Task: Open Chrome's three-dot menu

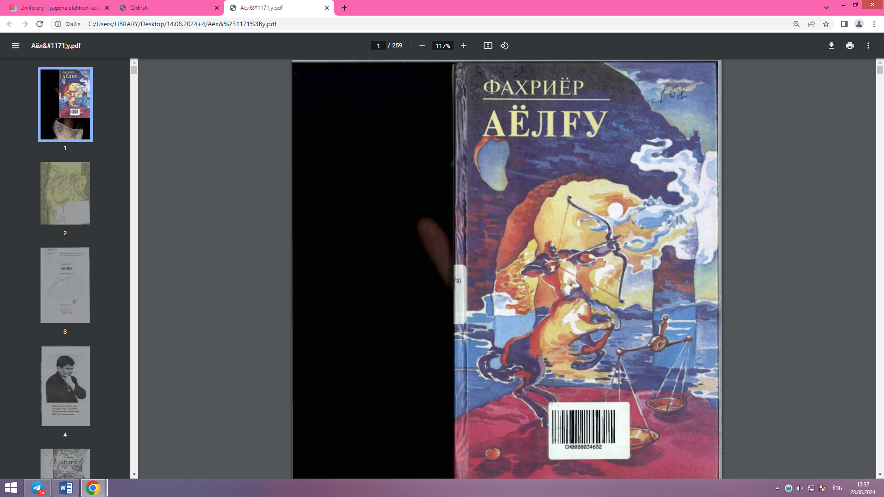Action: pos(874,24)
